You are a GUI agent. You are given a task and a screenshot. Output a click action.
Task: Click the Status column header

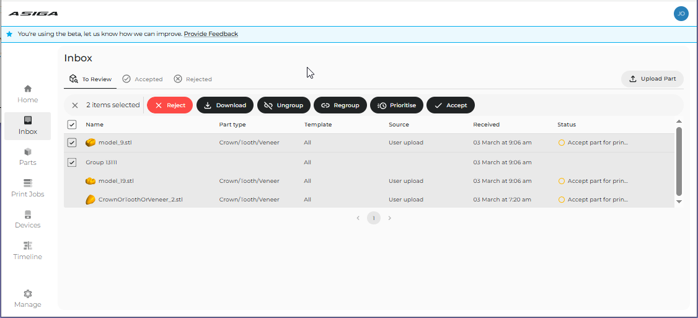(x=566, y=124)
